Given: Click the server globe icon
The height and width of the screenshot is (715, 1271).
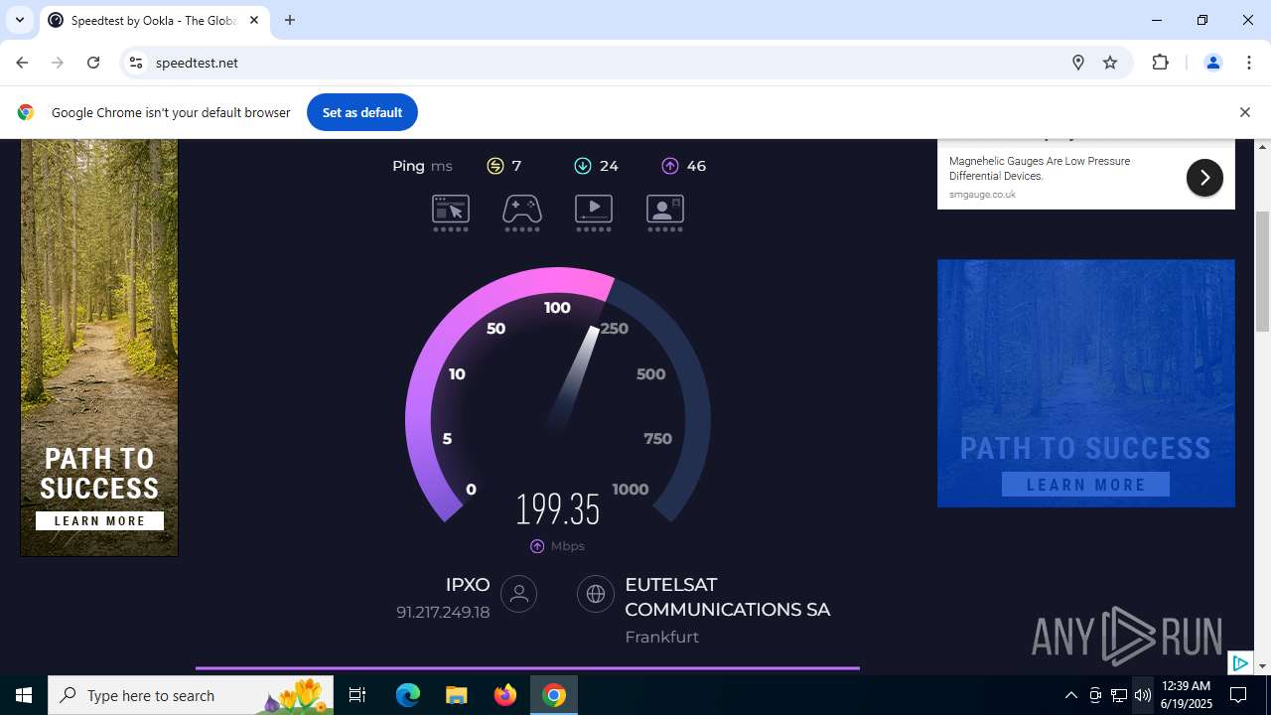Looking at the screenshot, I should tap(596, 594).
